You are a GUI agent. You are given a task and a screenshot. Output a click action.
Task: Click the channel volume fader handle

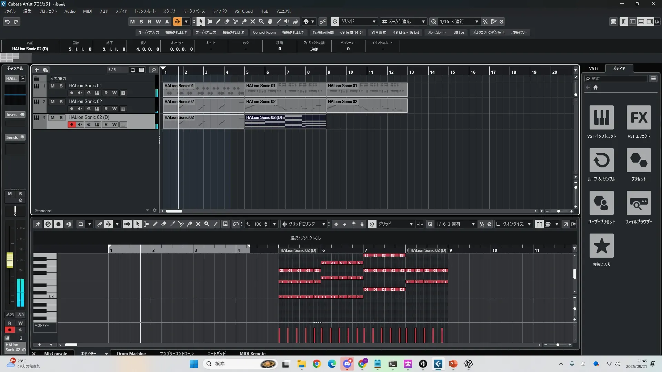10,260
